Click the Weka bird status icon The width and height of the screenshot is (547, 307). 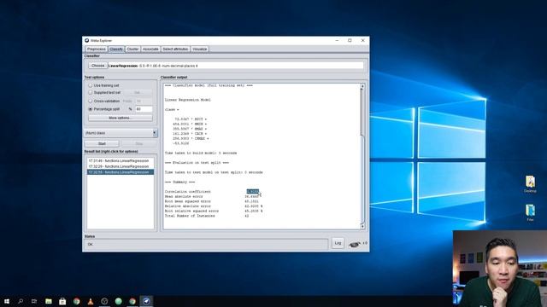[x=355, y=245]
